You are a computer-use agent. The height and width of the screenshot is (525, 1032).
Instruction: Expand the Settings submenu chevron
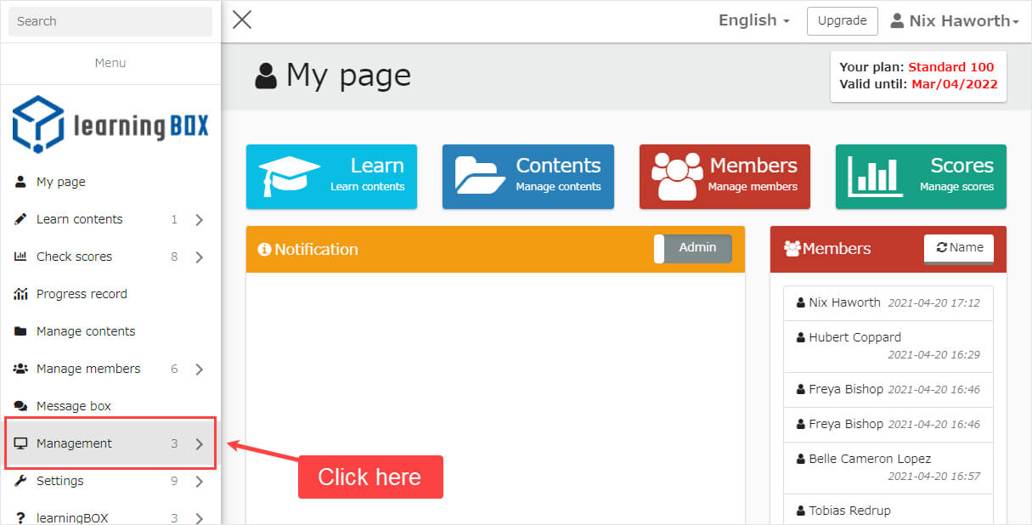pyautogui.click(x=199, y=481)
